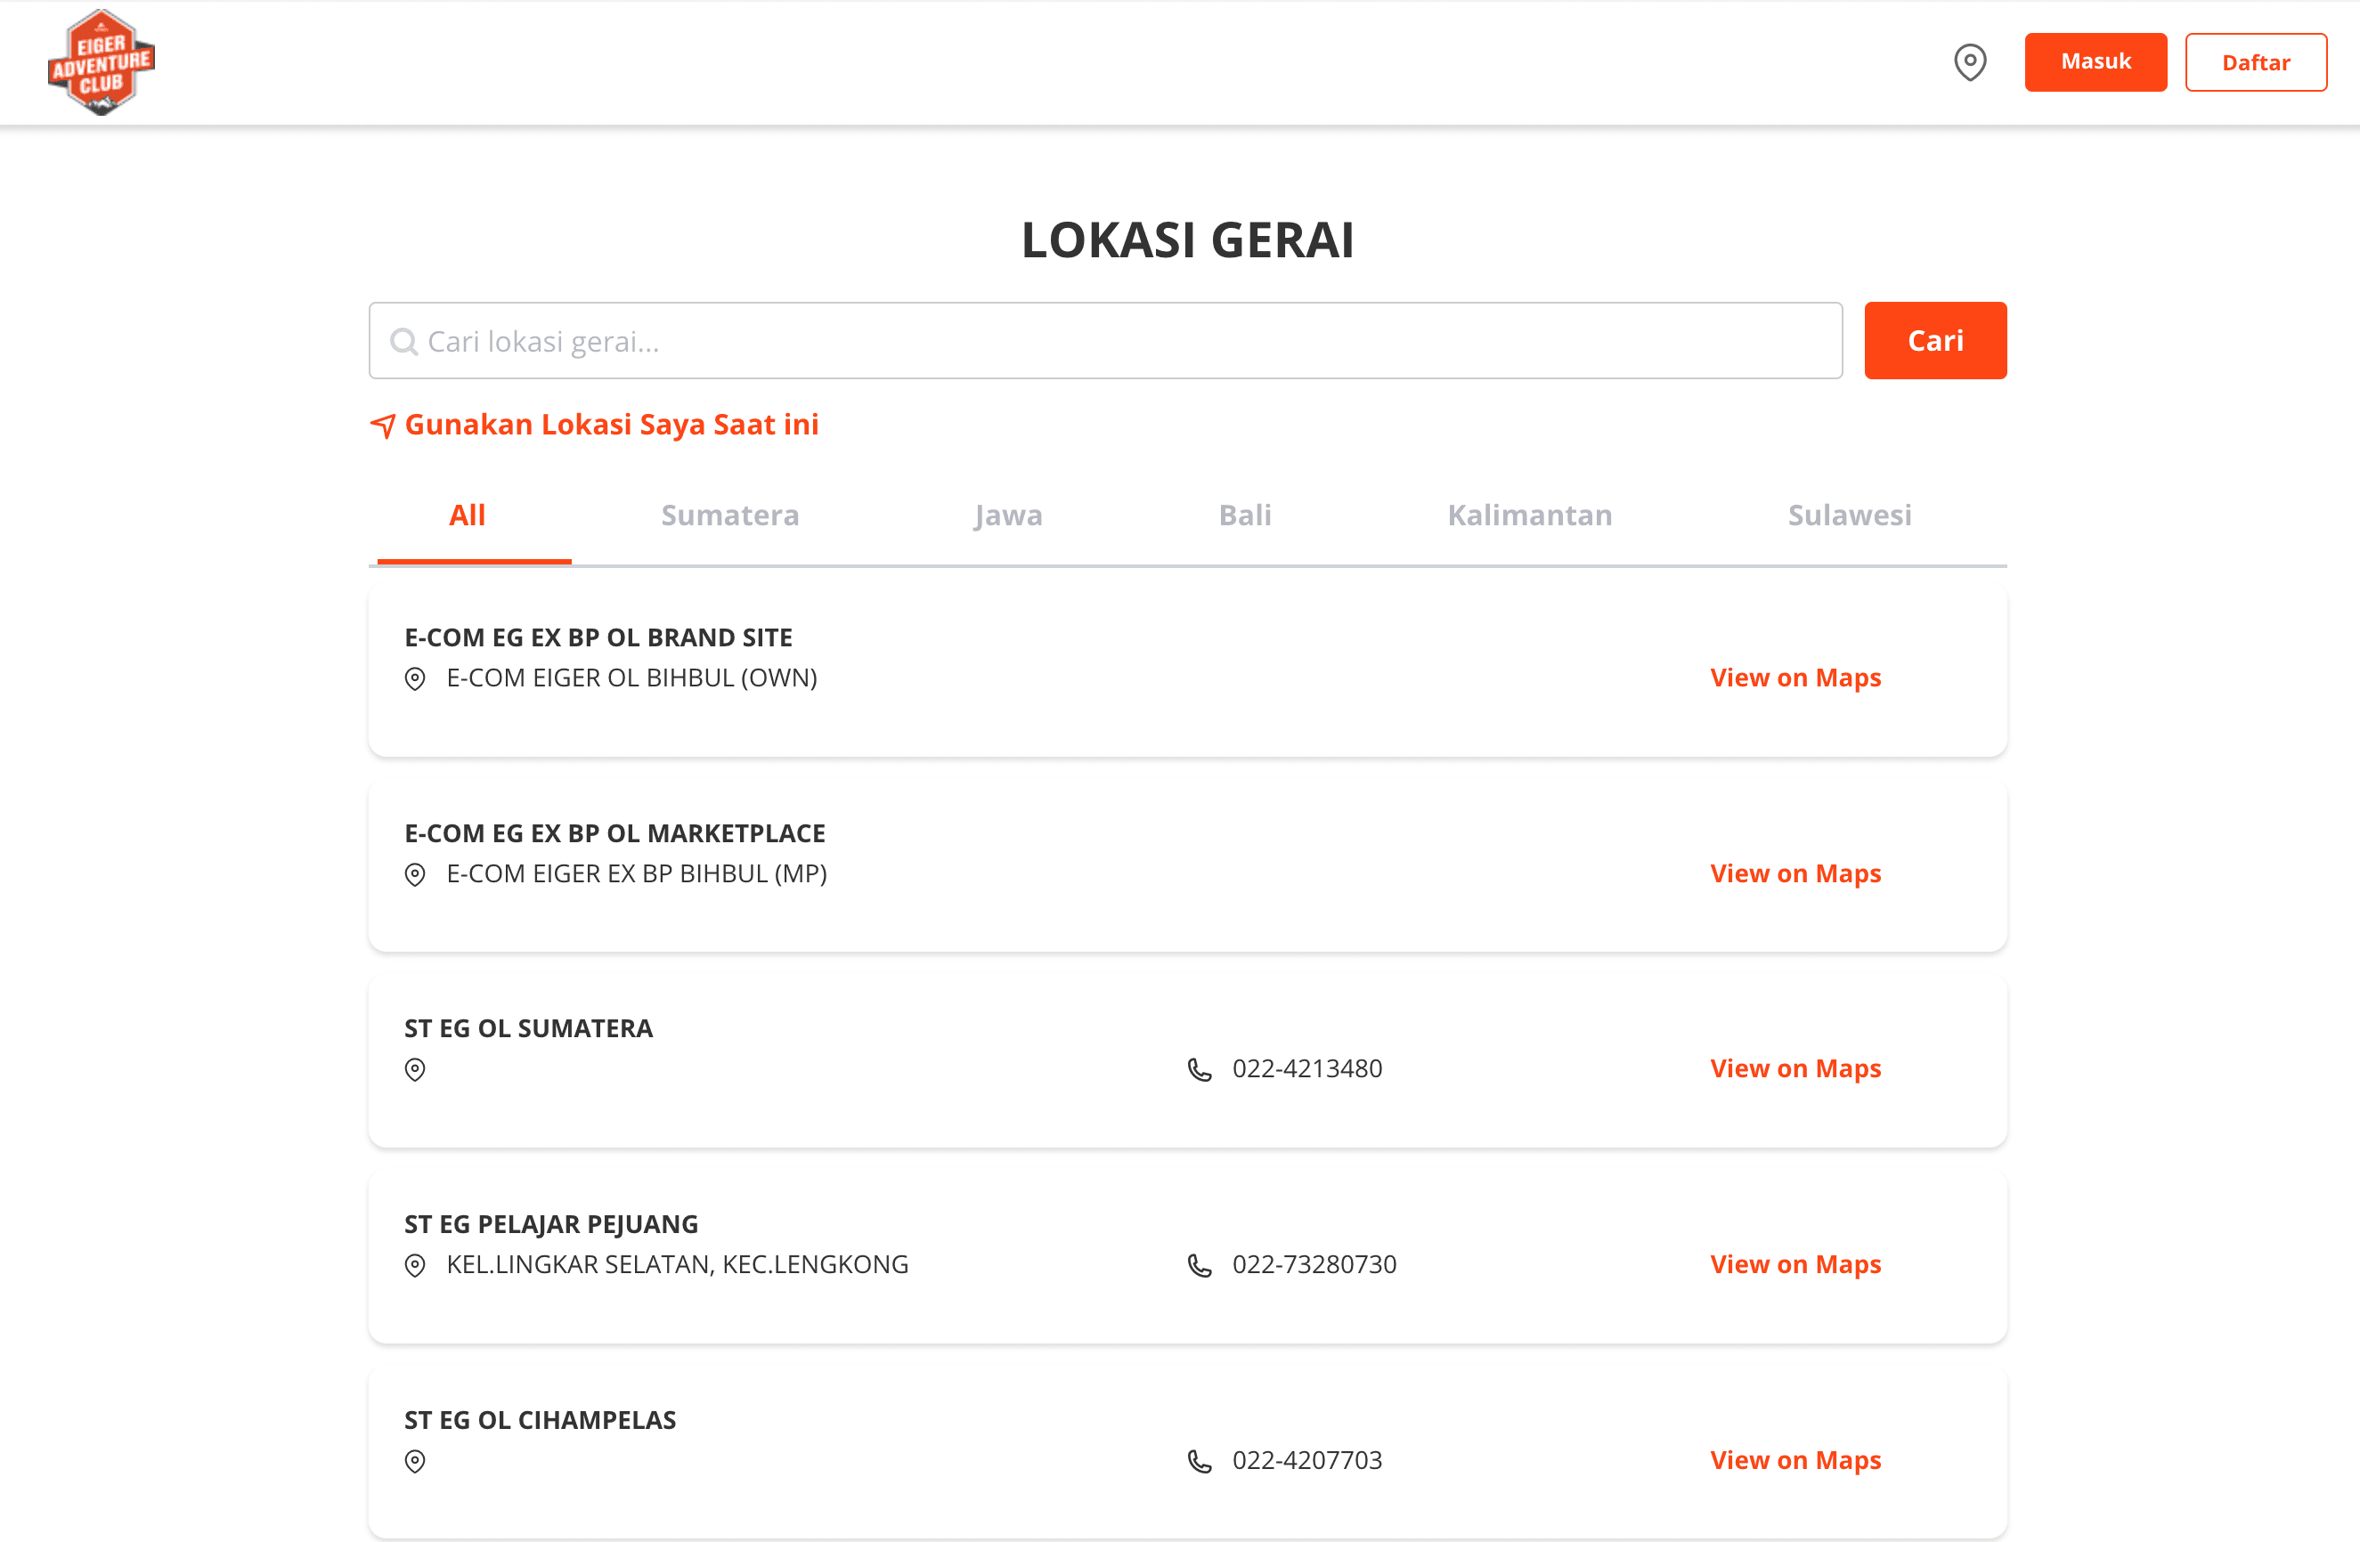The image size is (2360, 1542).
Task: Click the Eiger Adventure Club logo
Action: (102, 61)
